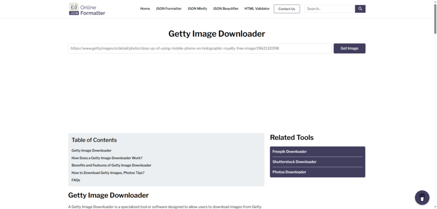Go to Benefits and Features section
437x209 pixels.
point(111,165)
